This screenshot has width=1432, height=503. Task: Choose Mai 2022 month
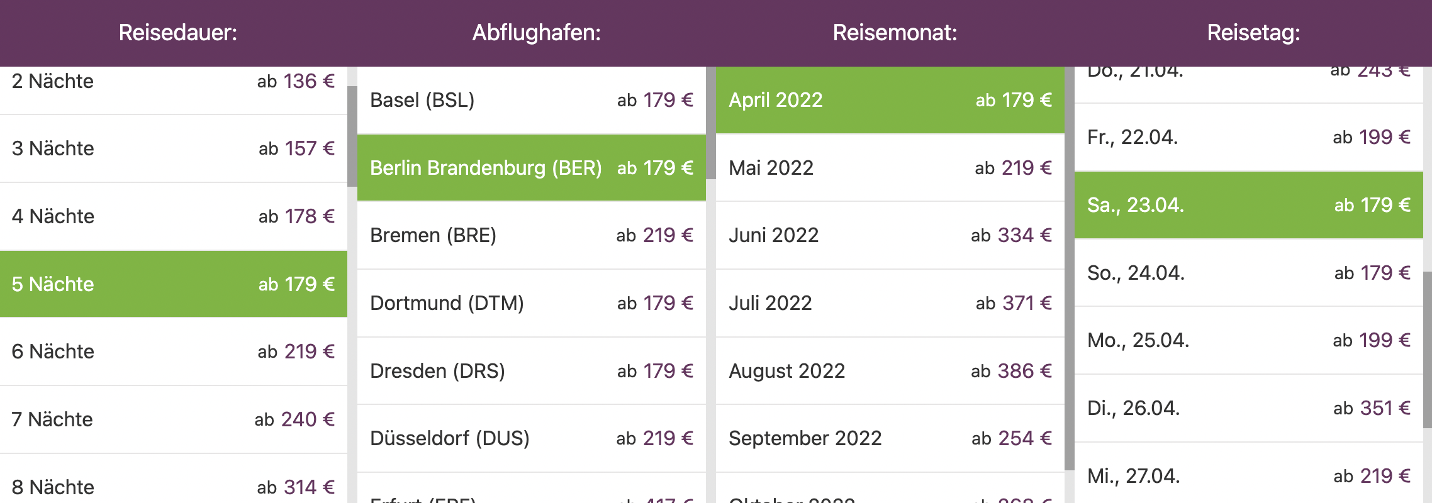pyautogui.click(x=890, y=168)
